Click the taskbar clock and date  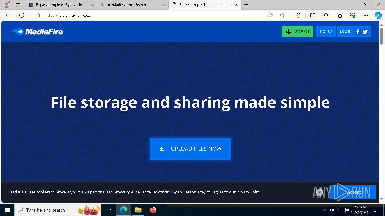point(359,210)
